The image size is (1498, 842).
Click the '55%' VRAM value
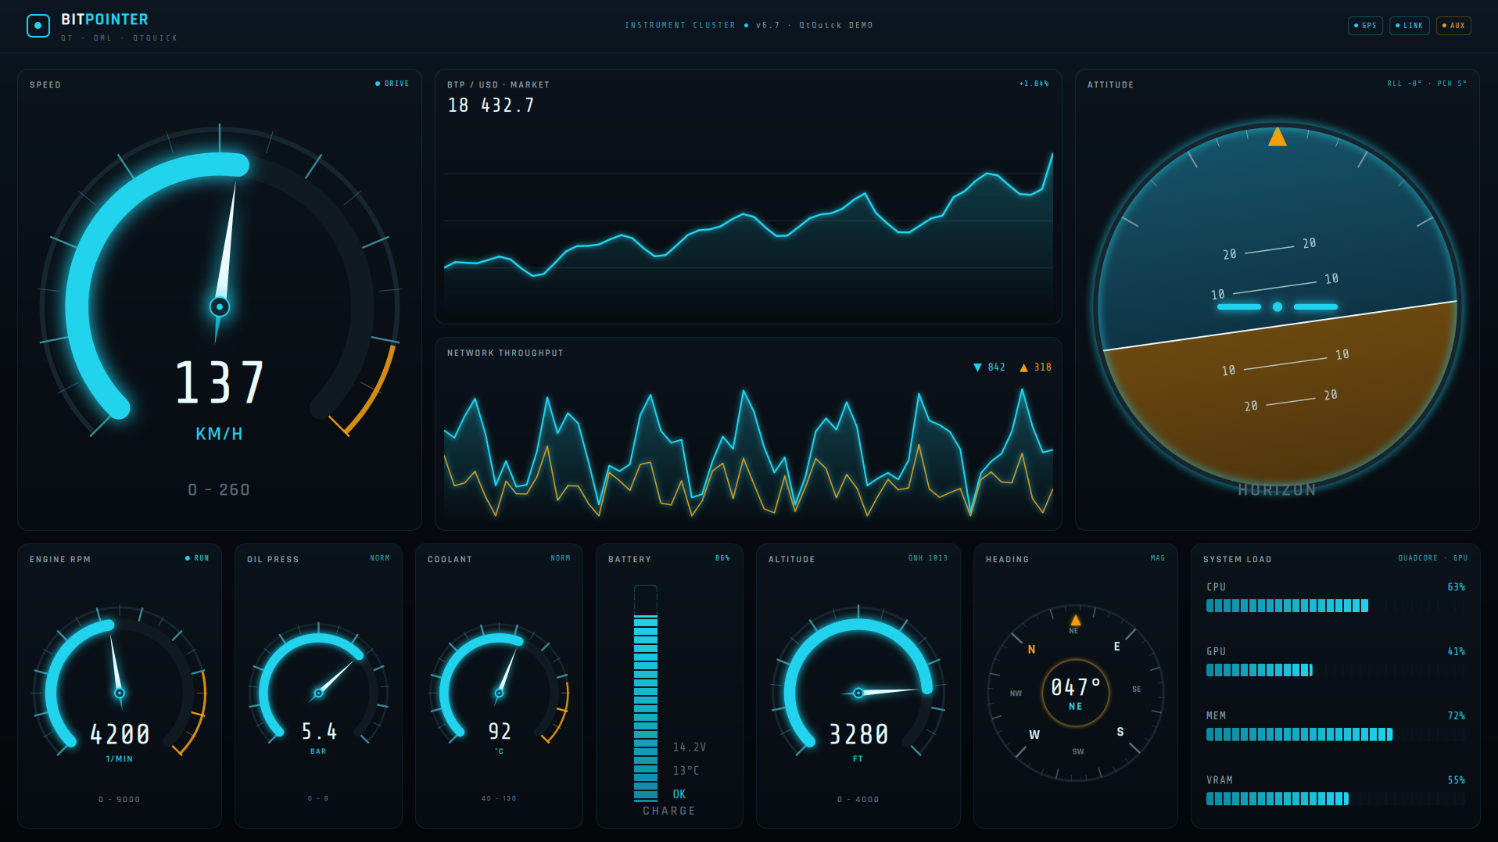coord(1456,780)
